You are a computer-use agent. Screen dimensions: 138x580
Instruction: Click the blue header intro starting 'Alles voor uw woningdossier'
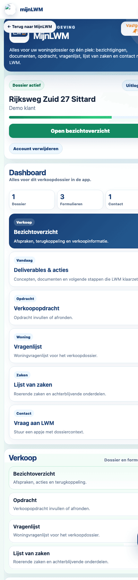73,56
